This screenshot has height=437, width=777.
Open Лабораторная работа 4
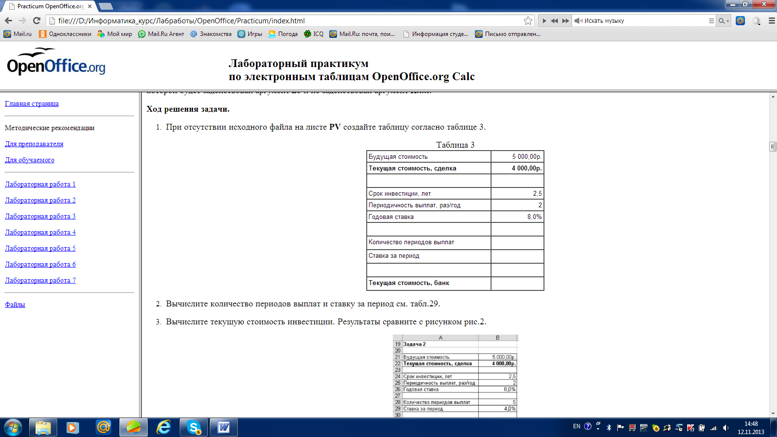[40, 232]
